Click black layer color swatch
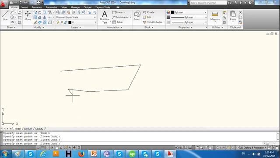Screen dimensions: 280x158 pyautogui.click(x=70, y=22)
